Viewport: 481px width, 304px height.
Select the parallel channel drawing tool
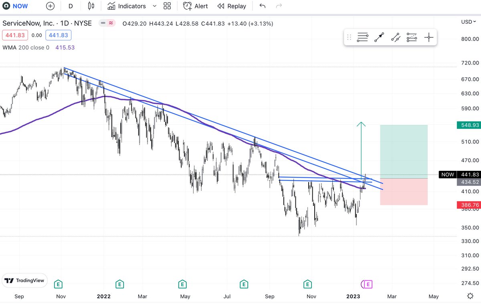(x=396, y=37)
